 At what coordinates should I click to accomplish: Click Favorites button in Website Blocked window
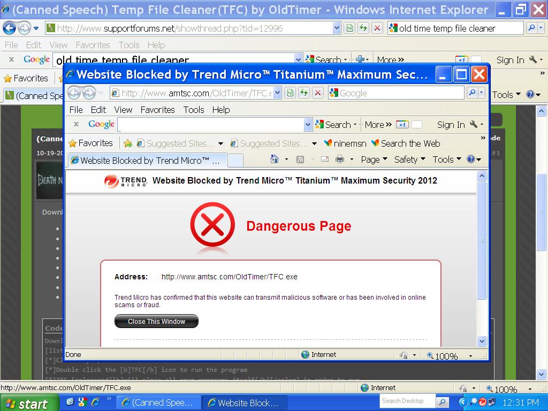pos(91,143)
